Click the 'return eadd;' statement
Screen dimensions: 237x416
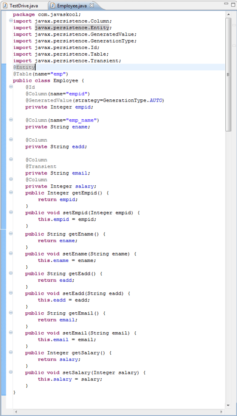56,280
